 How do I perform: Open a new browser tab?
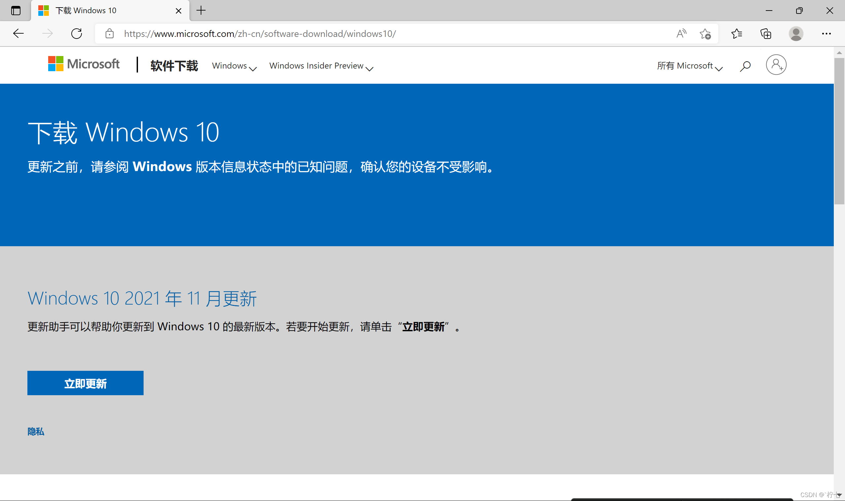pyautogui.click(x=201, y=11)
